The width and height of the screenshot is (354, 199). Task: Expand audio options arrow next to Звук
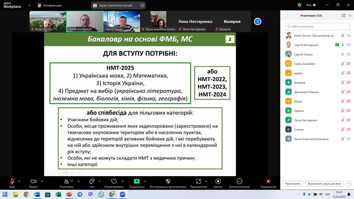coord(19,181)
